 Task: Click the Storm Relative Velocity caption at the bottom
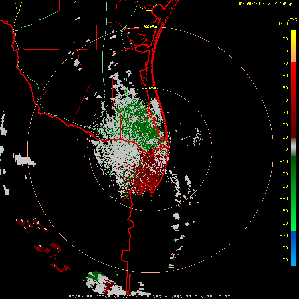coord(149,297)
